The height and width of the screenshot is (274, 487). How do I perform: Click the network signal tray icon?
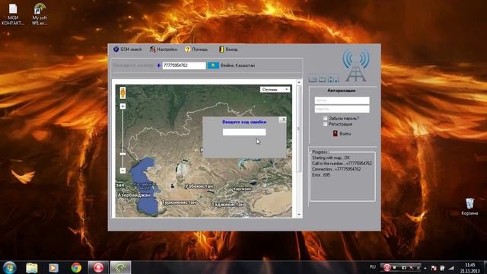coord(451,267)
